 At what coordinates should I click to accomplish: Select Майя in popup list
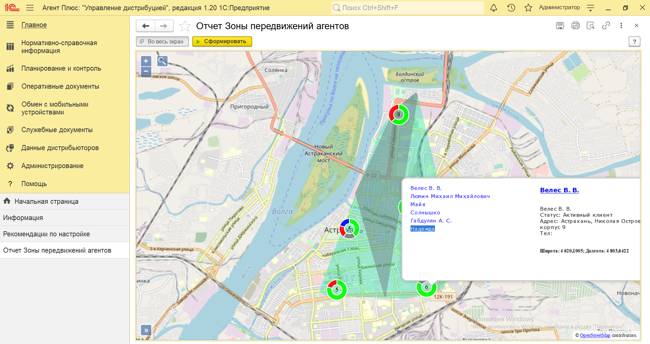point(418,204)
